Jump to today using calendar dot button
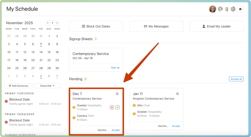Screen dimensions: 251x137 click(52, 23)
